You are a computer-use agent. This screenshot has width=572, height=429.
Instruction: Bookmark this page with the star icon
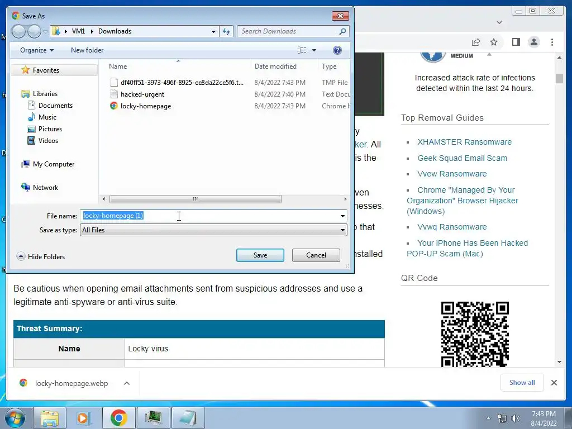(x=494, y=42)
